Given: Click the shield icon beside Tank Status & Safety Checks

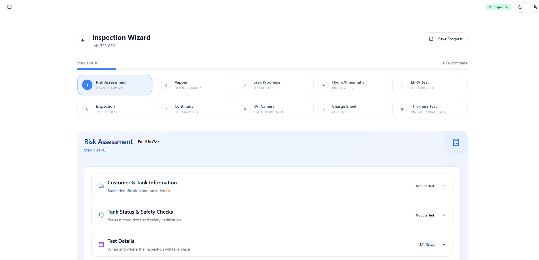Looking at the screenshot, I should pos(101,215).
